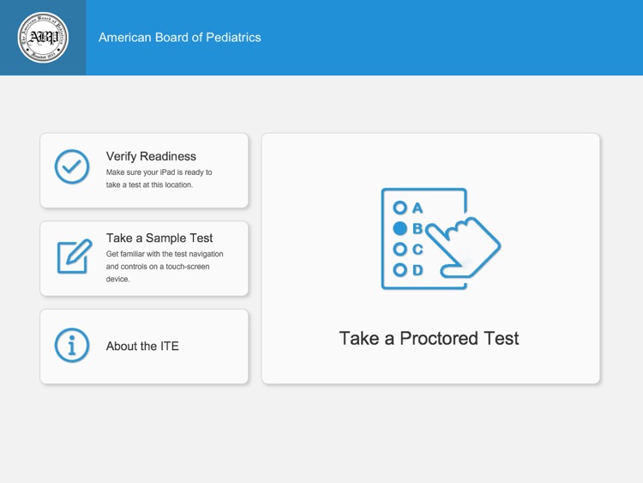Open the Take a Sample Test title

click(x=159, y=238)
